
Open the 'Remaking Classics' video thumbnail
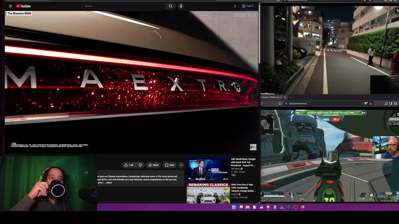(x=208, y=193)
